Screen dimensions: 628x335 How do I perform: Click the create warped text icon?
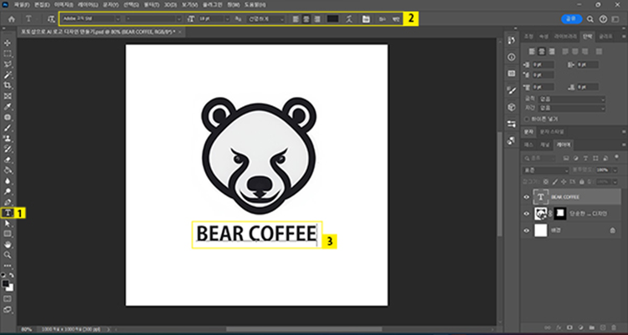tap(350, 18)
